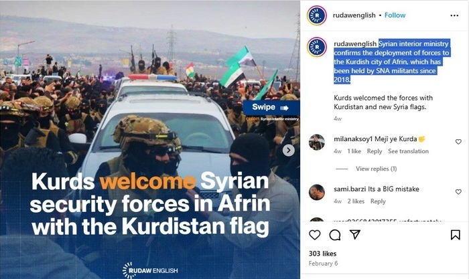Open rudawenglish profile picture in header

317,15
